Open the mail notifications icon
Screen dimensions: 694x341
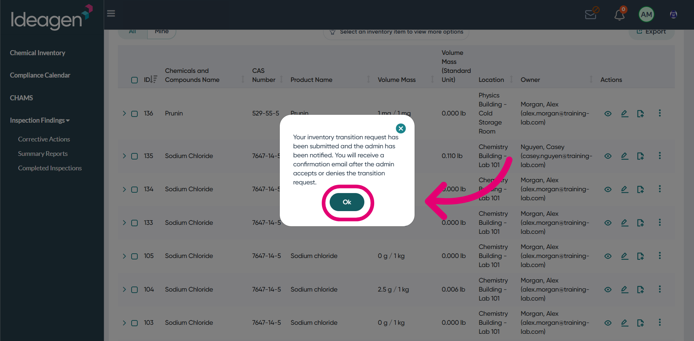coord(591,14)
